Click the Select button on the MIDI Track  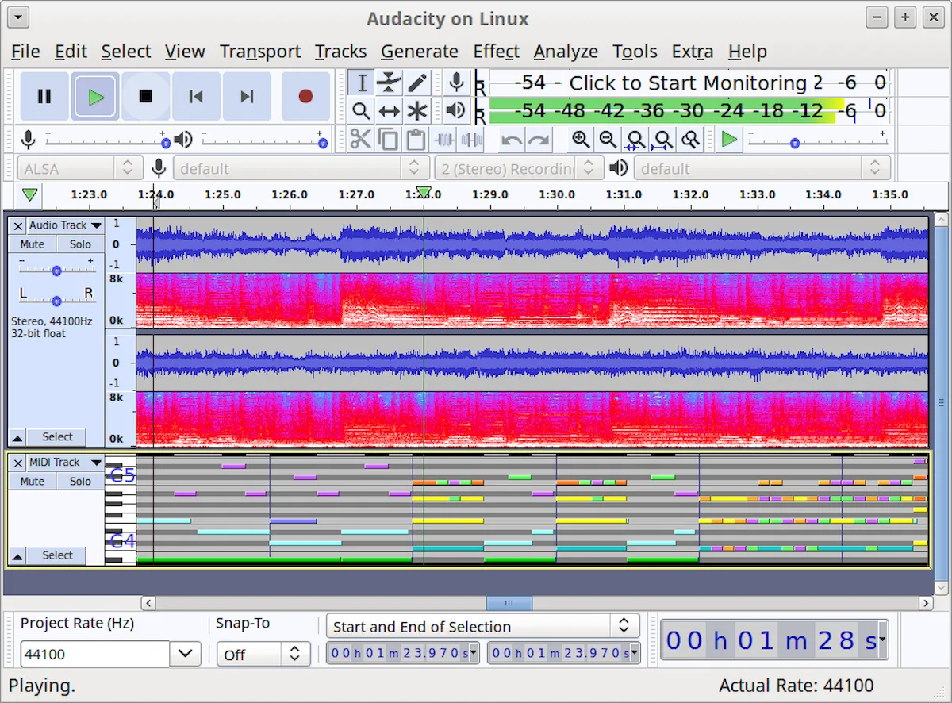[x=56, y=555]
